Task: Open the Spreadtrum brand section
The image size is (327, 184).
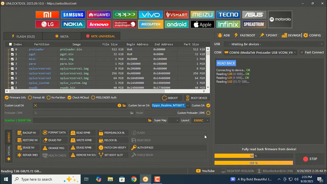Action: 254,24
